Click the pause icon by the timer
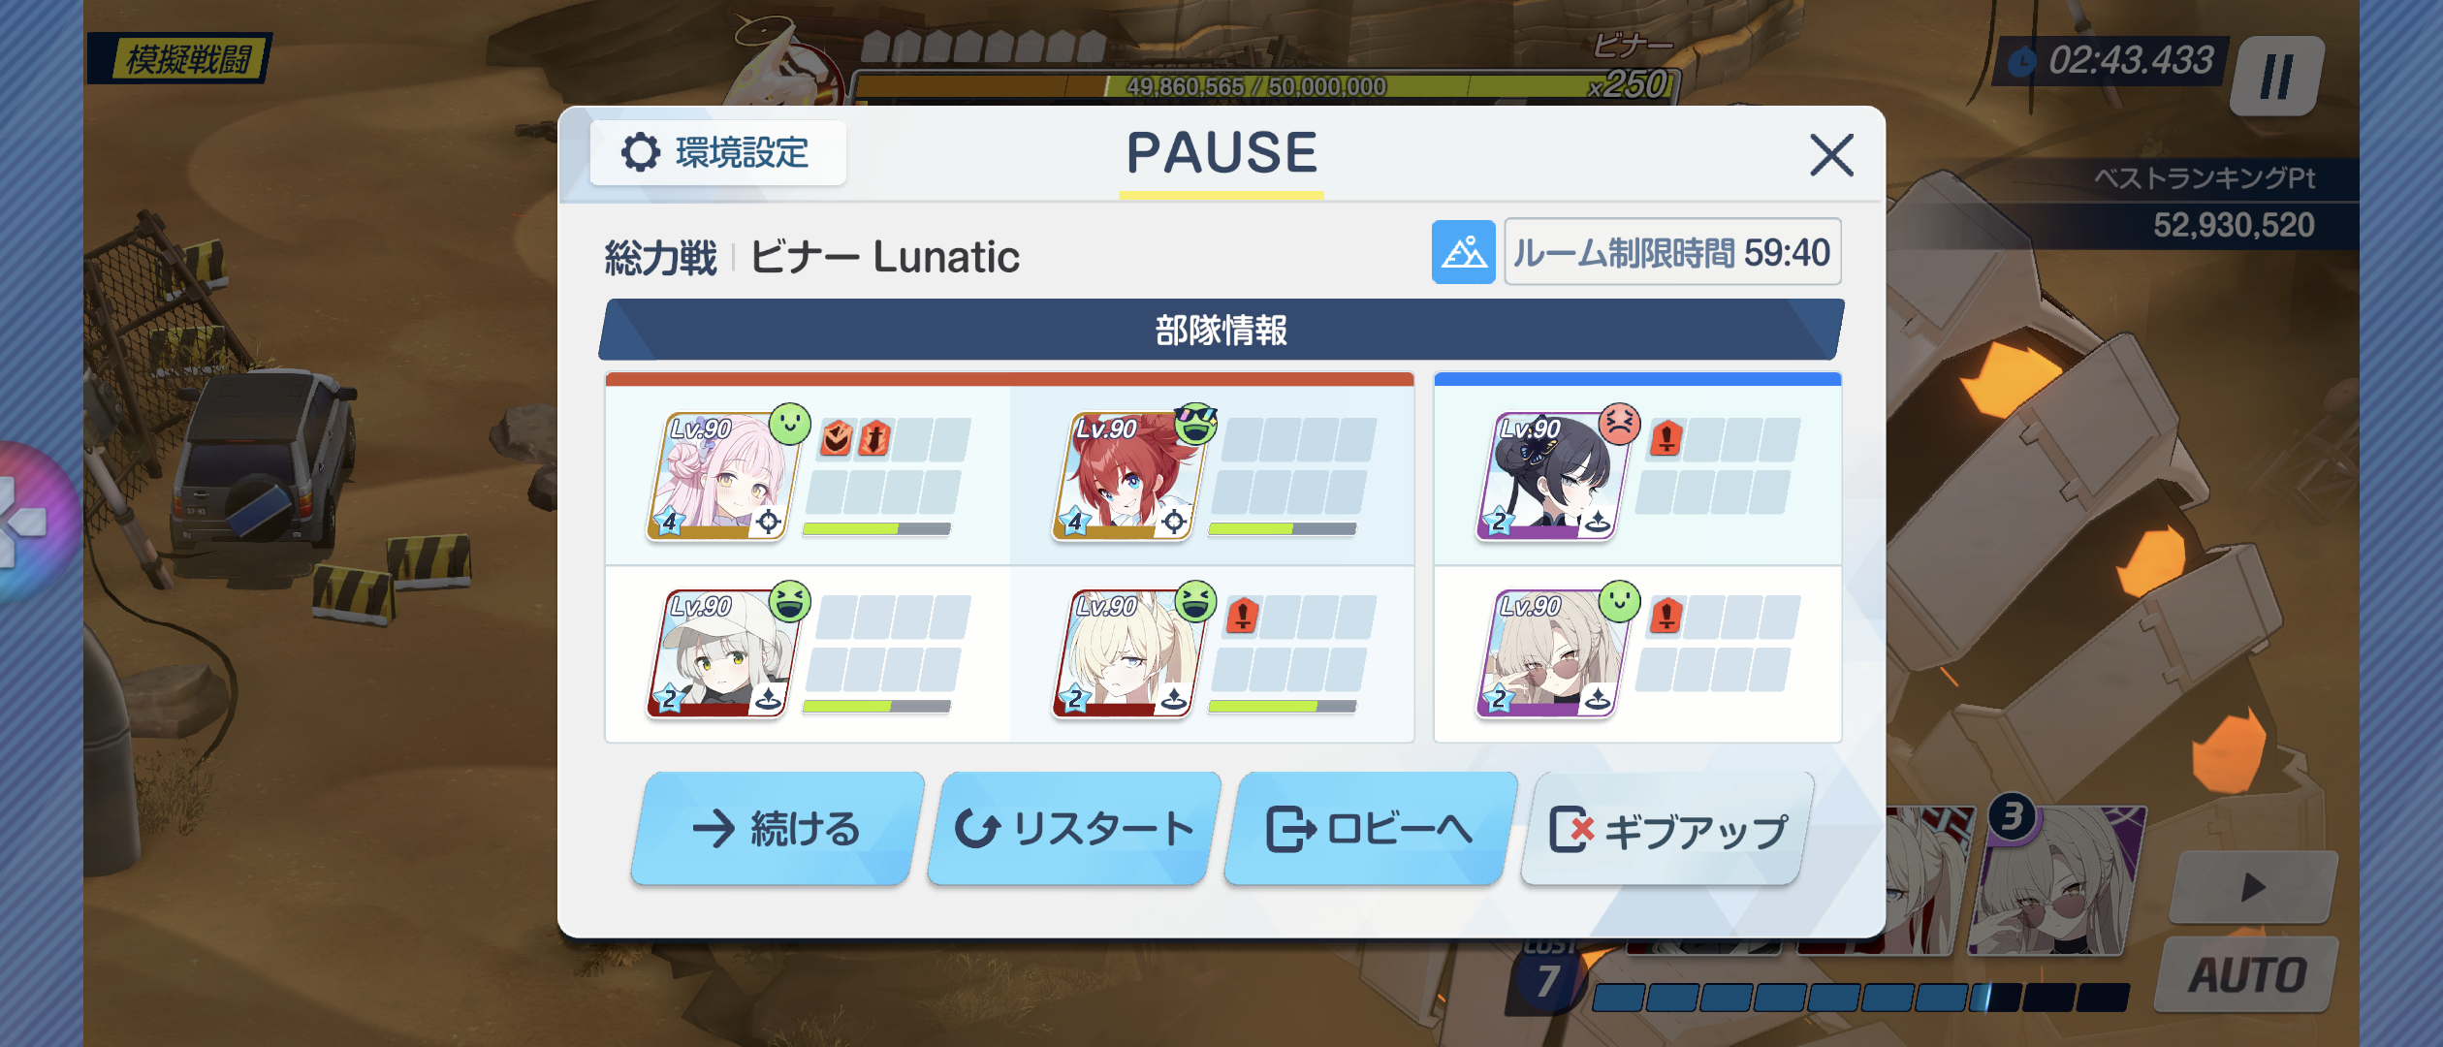 point(2276,76)
